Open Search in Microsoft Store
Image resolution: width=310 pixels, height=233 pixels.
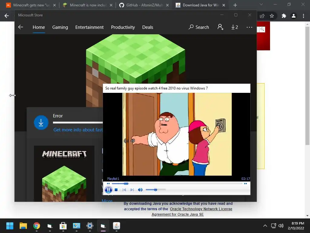pos(199,27)
